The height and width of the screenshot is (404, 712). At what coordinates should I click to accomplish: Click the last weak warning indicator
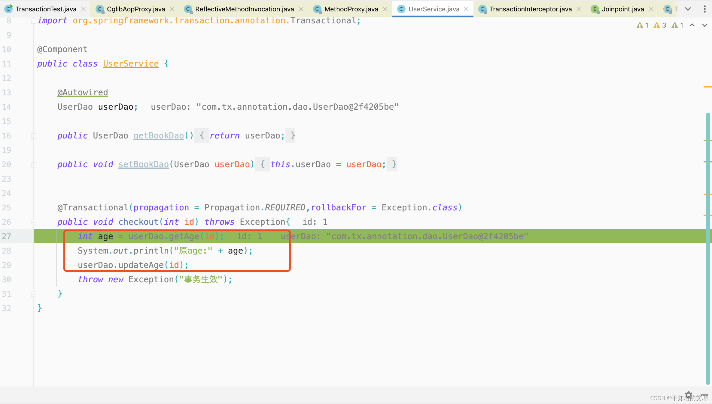coord(678,25)
